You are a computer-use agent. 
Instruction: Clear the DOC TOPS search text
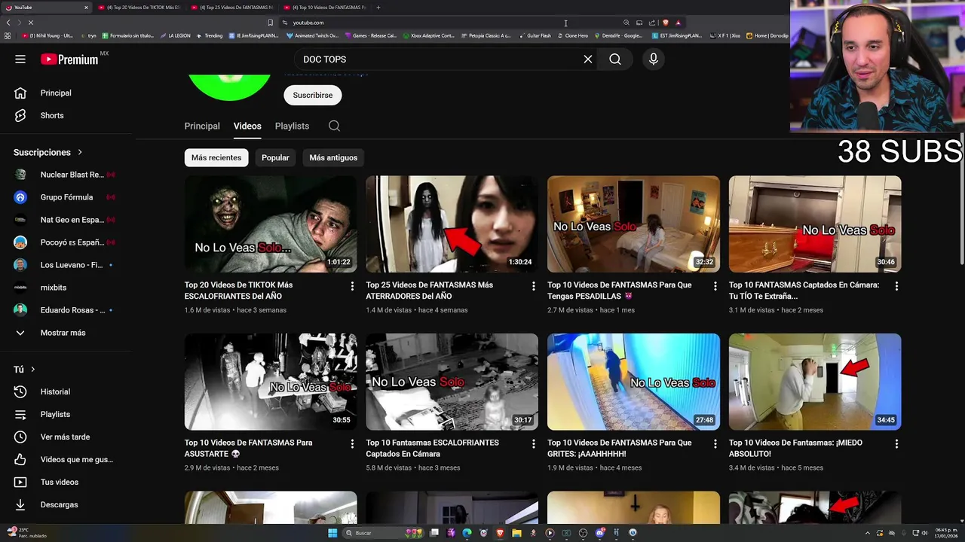(588, 59)
